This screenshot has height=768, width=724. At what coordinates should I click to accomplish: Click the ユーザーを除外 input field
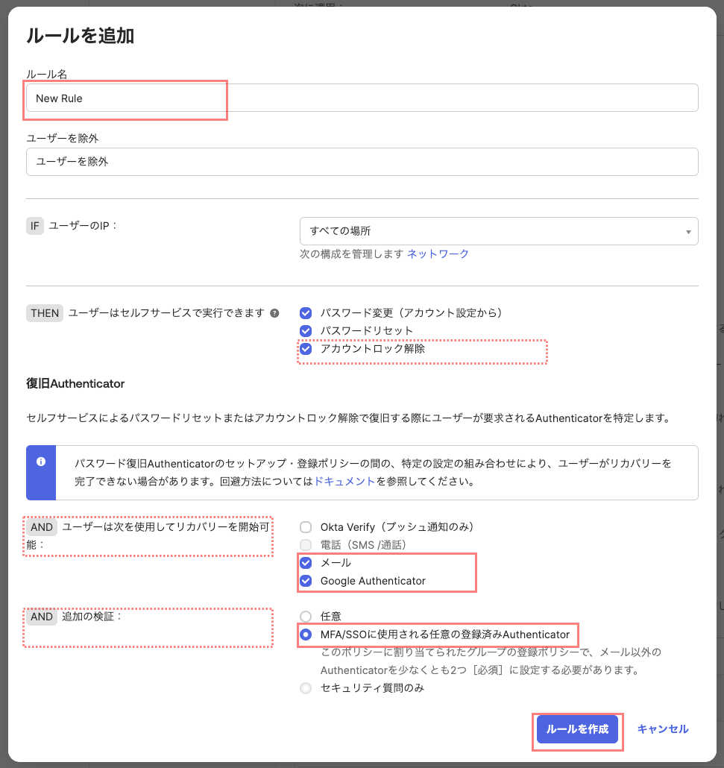(x=362, y=161)
